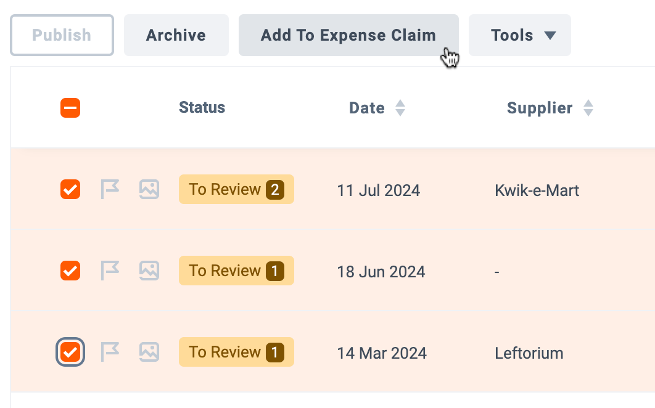View image of 18 Jun 2024 item

point(149,271)
